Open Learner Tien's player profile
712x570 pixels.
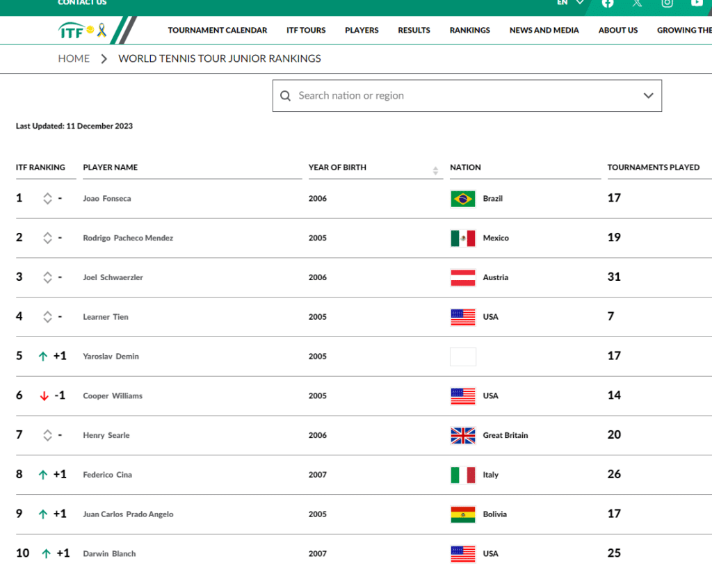[x=106, y=317]
